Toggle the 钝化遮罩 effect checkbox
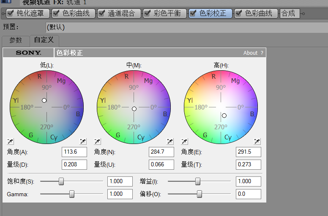 pos(10,13)
